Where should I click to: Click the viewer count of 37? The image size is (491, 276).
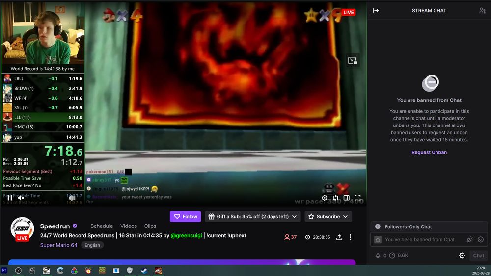(290, 237)
